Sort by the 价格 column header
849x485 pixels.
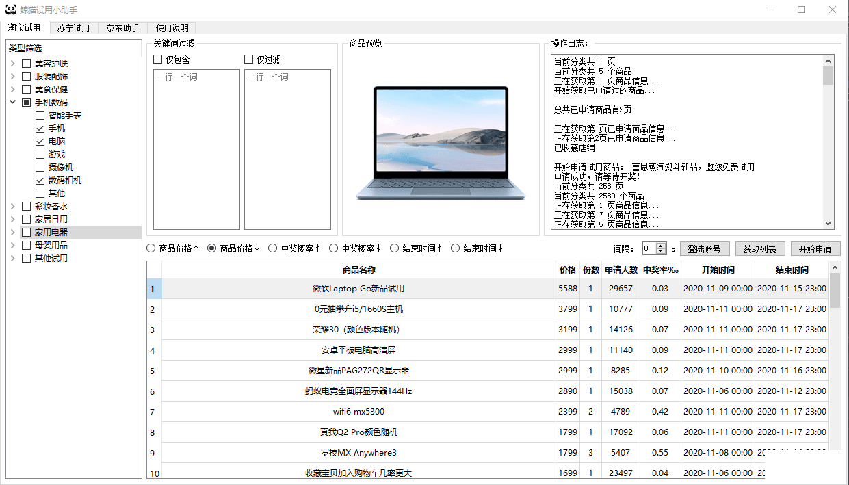coord(568,270)
